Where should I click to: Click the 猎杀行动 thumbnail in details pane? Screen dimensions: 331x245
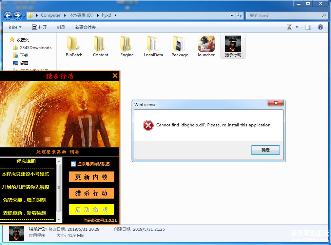[16, 233]
